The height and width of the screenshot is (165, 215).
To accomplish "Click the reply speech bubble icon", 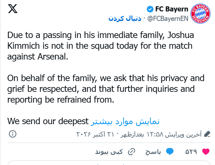I will click(170, 151).
